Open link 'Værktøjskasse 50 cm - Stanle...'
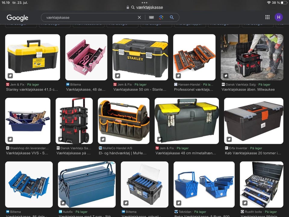 click(x=140, y=90)
